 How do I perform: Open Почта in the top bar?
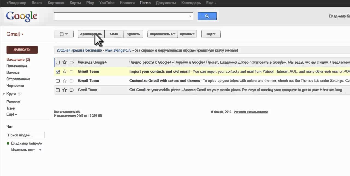(145, 3)
